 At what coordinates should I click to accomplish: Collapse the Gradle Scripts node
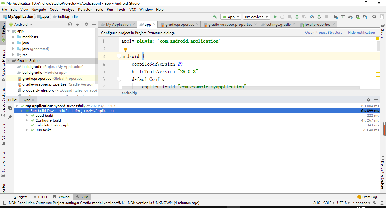(8, 60)
